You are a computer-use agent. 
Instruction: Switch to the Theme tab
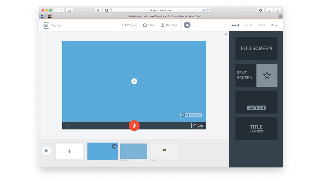(248, 25)
